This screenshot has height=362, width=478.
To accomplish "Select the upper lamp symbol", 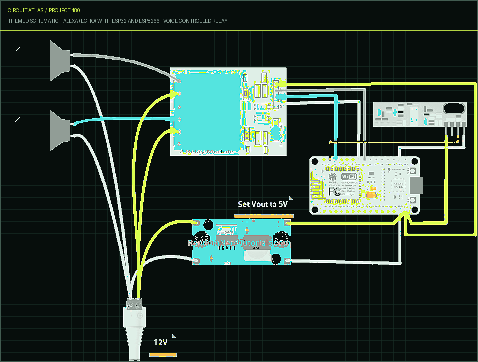I will point(61,61).
